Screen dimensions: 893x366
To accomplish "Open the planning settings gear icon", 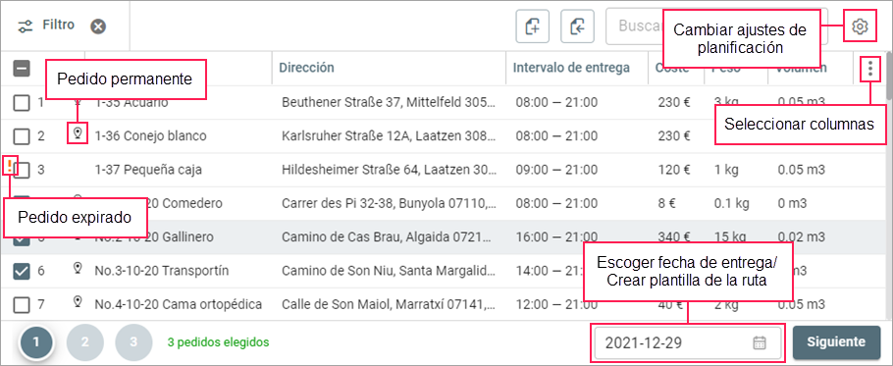I will (x=860, y=26).
